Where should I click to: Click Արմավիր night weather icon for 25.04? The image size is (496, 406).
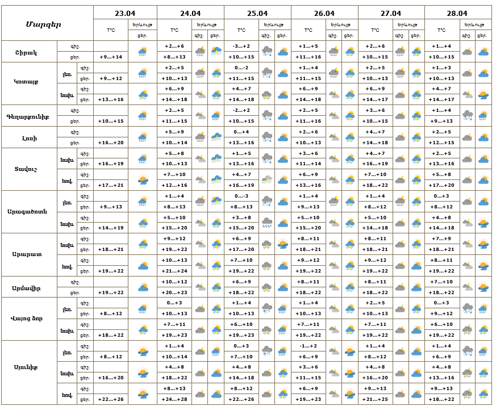(267, 287)
